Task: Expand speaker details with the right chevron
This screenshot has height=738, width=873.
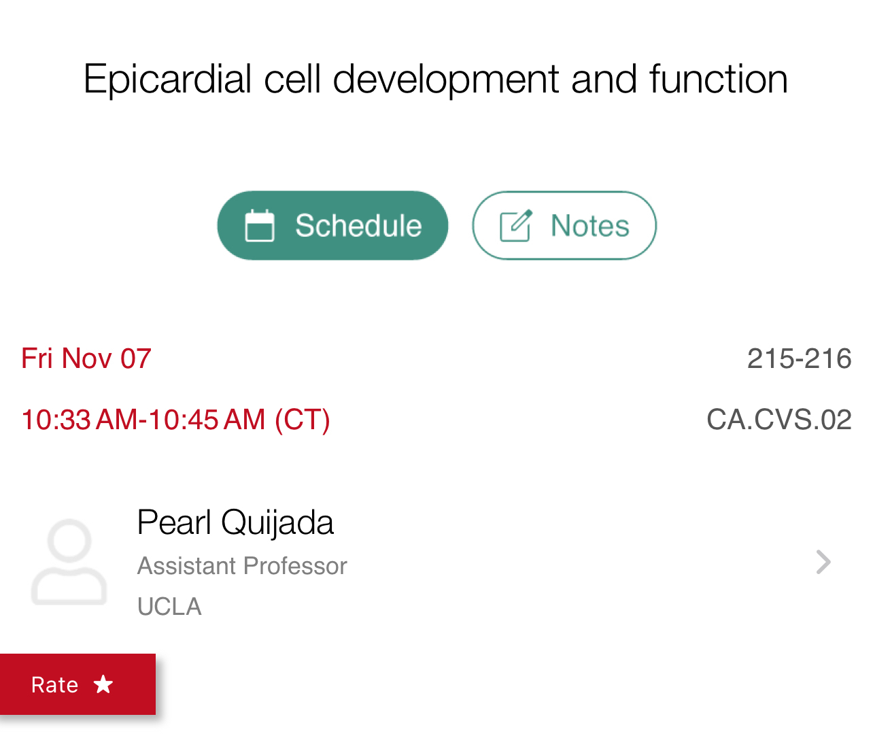Action: pyautogui.click(x=823, y=562)
